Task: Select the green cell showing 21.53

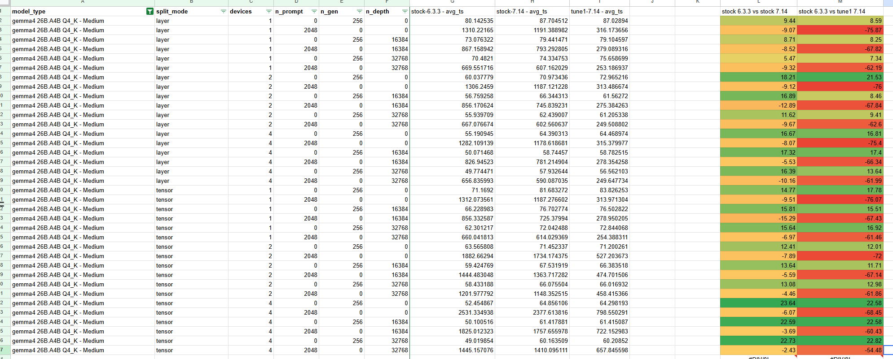Action: pos(840,77)
